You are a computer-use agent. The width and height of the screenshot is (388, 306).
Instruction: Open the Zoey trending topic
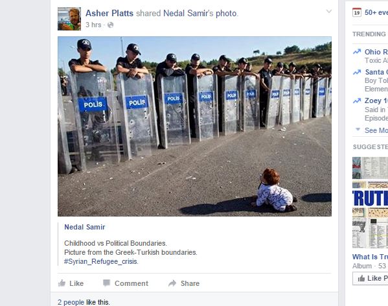click(x=376, y=100)
